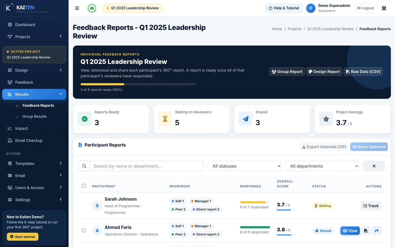
Task: Click the Waiting on Reviewers hourglass icon
Action: click(x=165, y=119)
